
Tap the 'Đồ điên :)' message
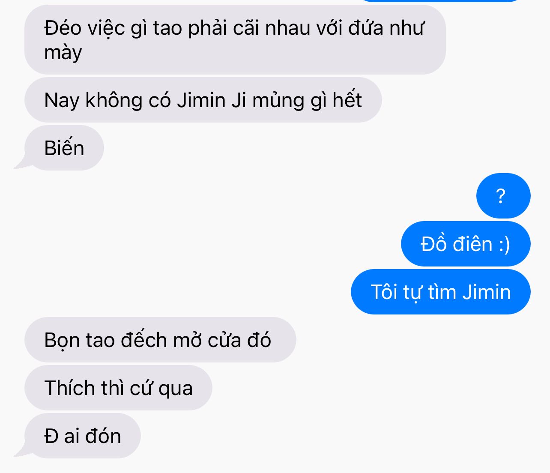(466, 244)
